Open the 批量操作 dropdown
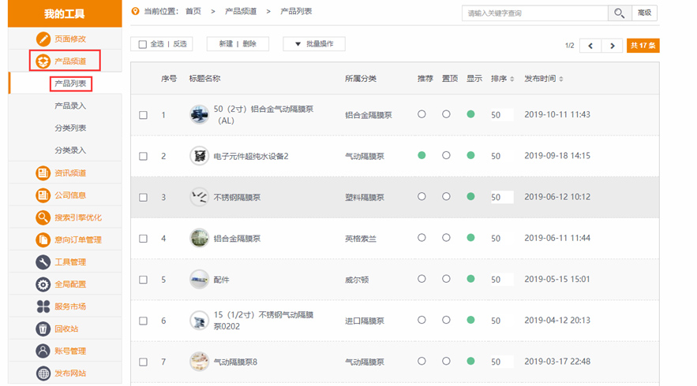The width and height of the screenshot is (697, 386). 314,44
